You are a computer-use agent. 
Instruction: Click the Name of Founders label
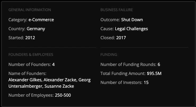tap(27, 73)
